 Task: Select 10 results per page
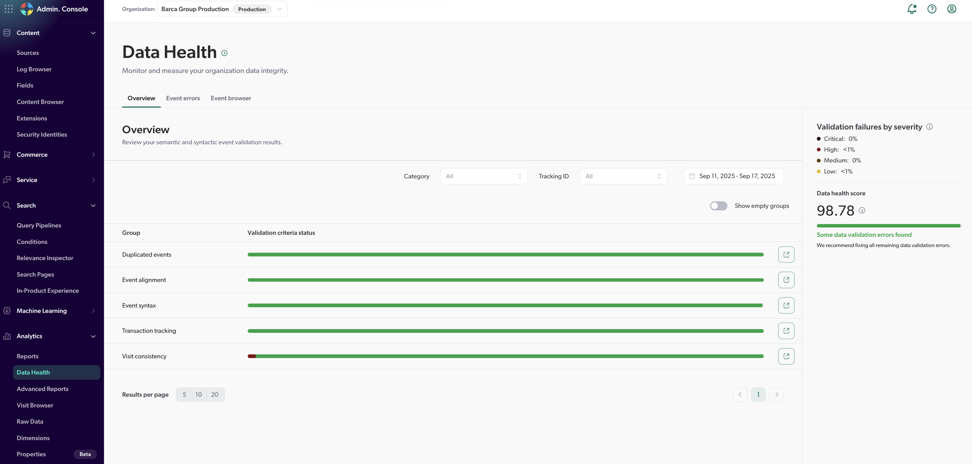pyautogui.click(x=199, y=394)
